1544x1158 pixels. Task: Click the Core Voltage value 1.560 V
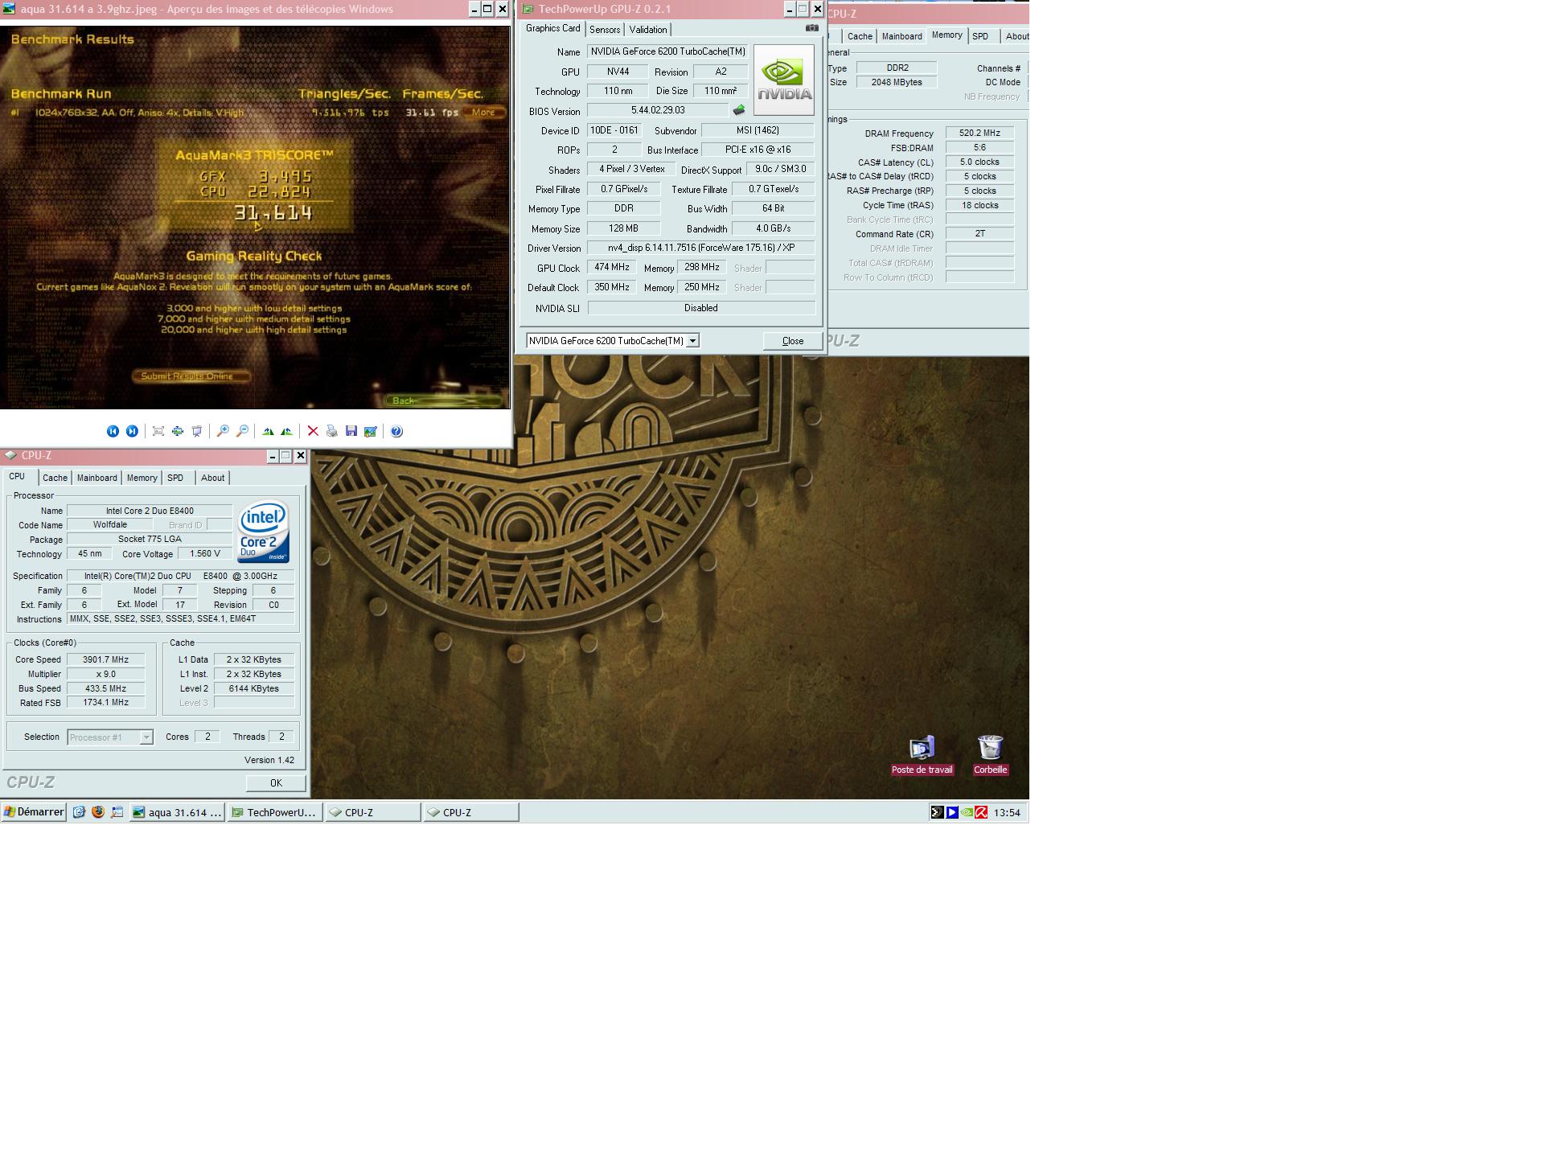click(x=205, y=554)
